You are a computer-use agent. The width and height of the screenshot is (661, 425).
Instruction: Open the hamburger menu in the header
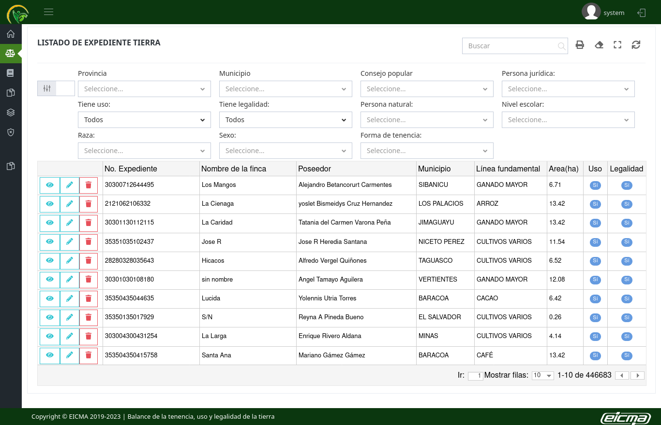click(x=48, y=12)
